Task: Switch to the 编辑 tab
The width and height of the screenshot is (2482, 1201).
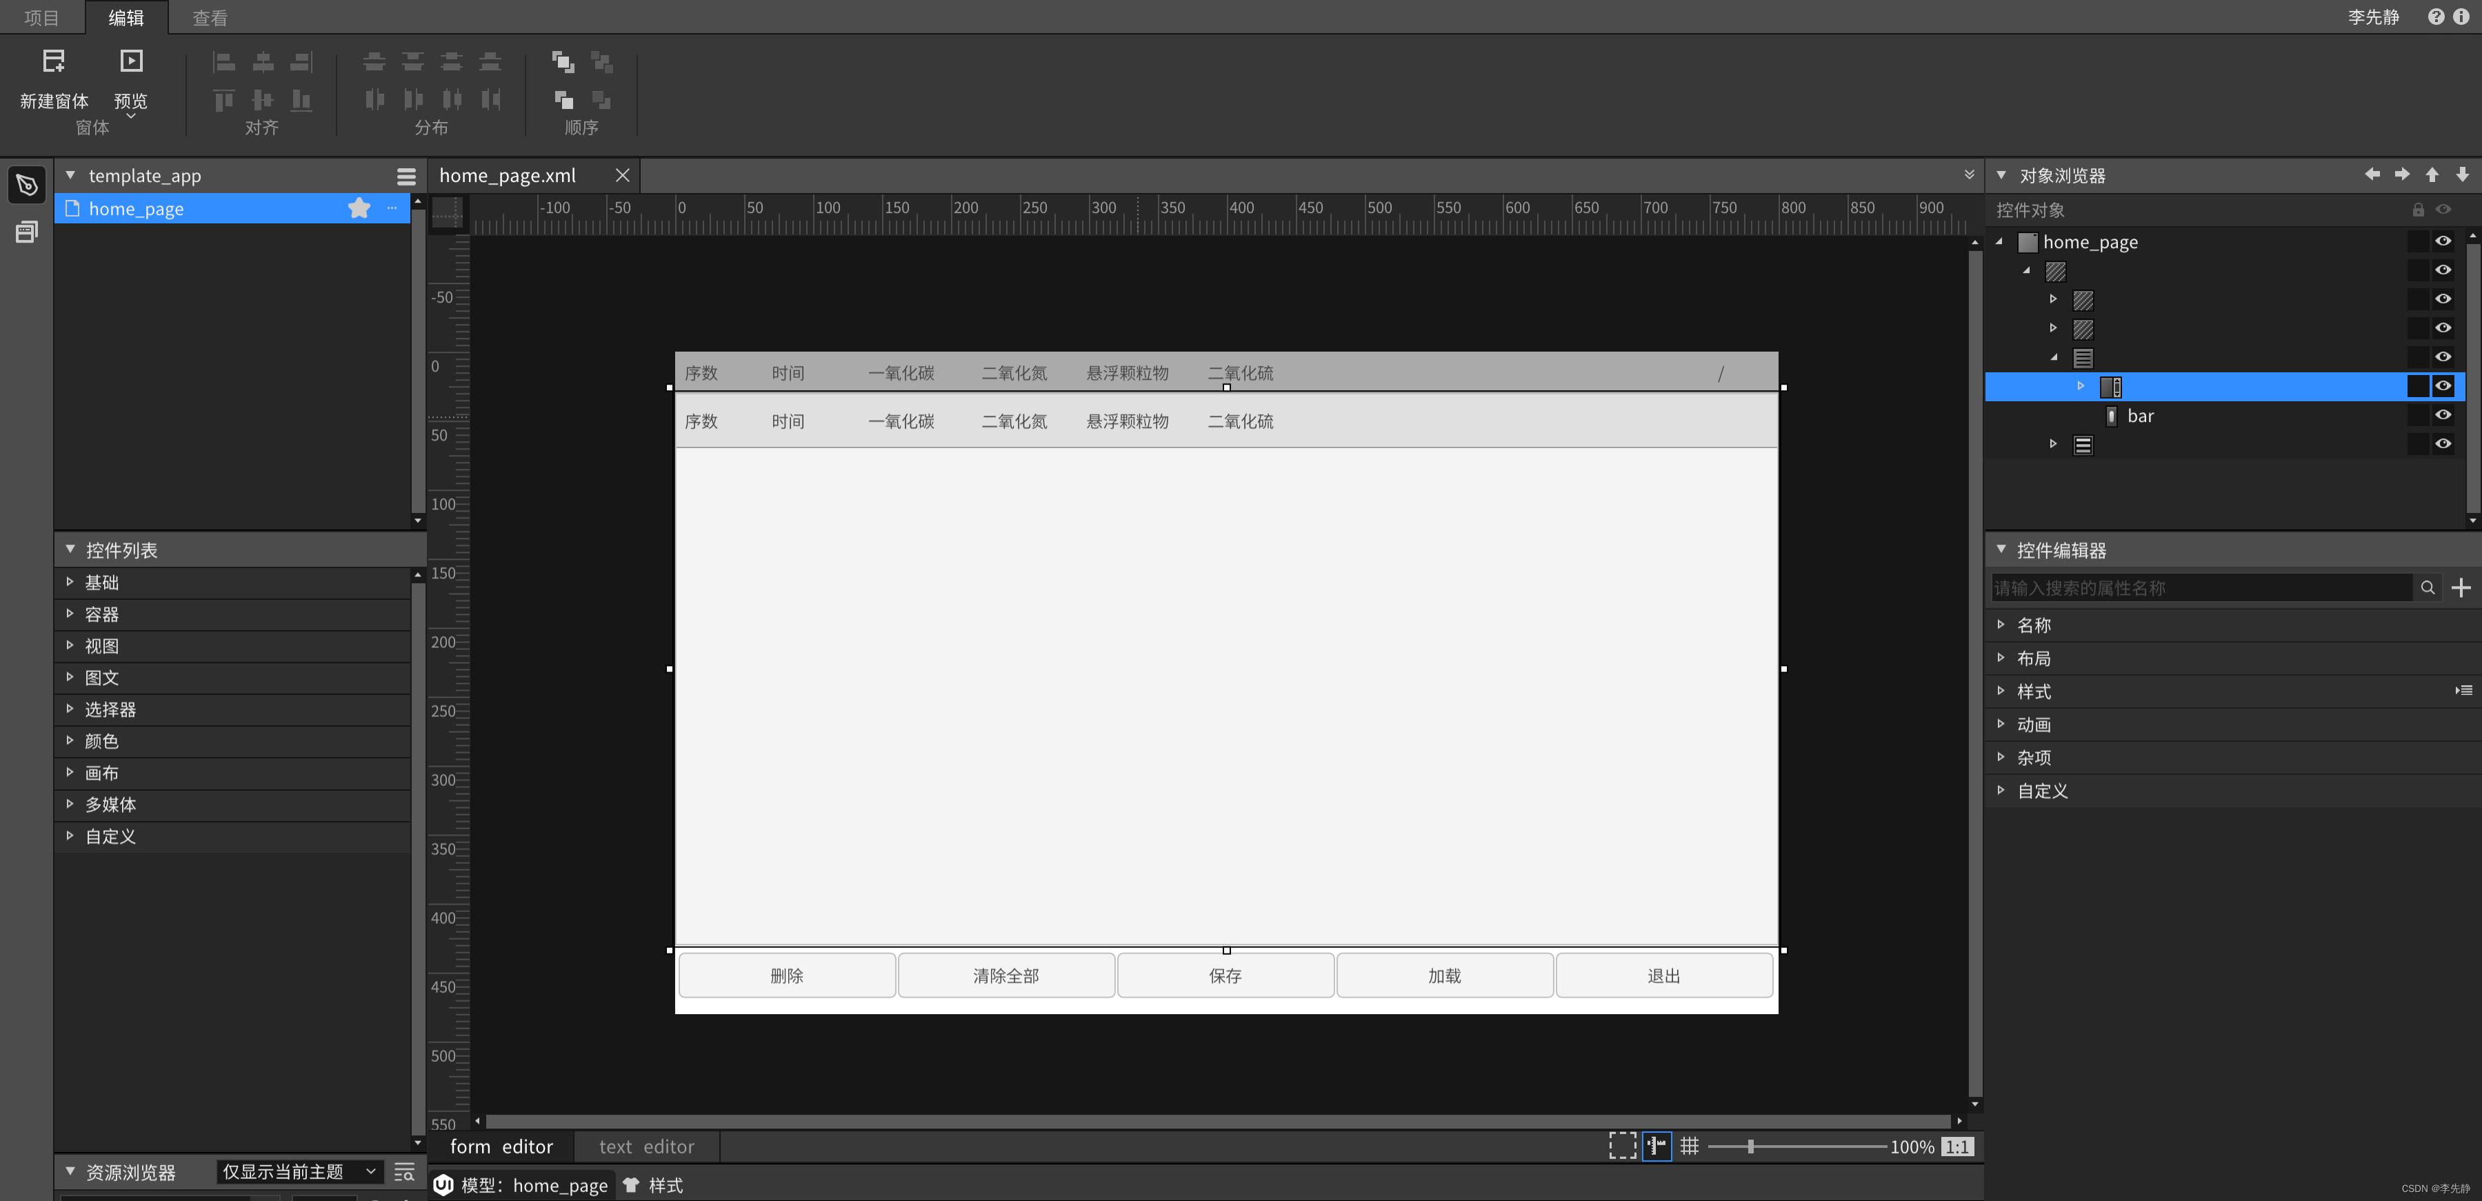Action: click(126, 17)
